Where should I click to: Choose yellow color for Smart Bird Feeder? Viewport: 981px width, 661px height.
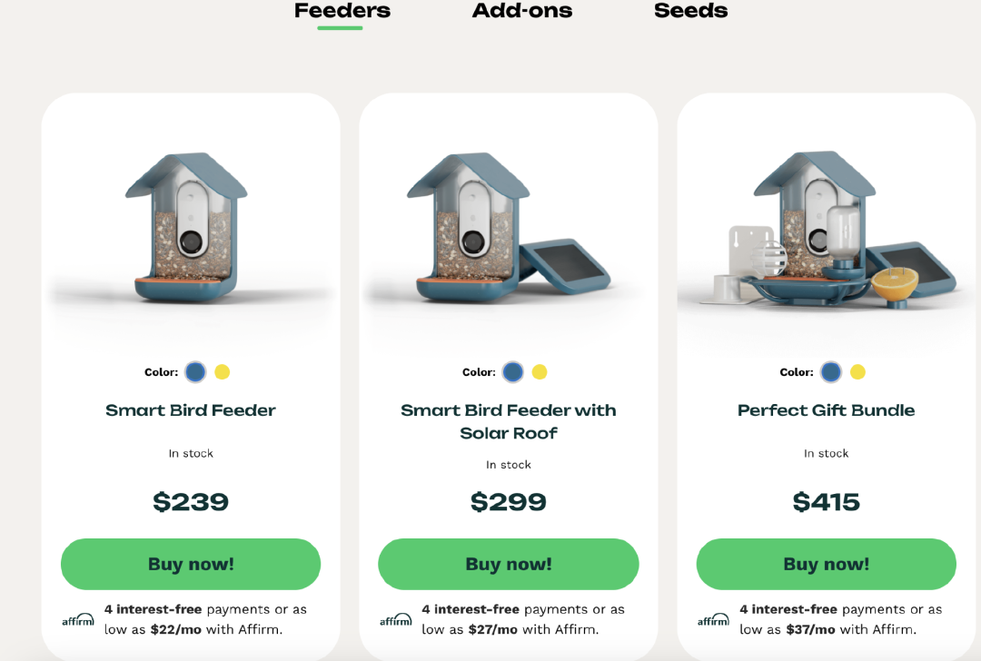[x=223, y=372]
